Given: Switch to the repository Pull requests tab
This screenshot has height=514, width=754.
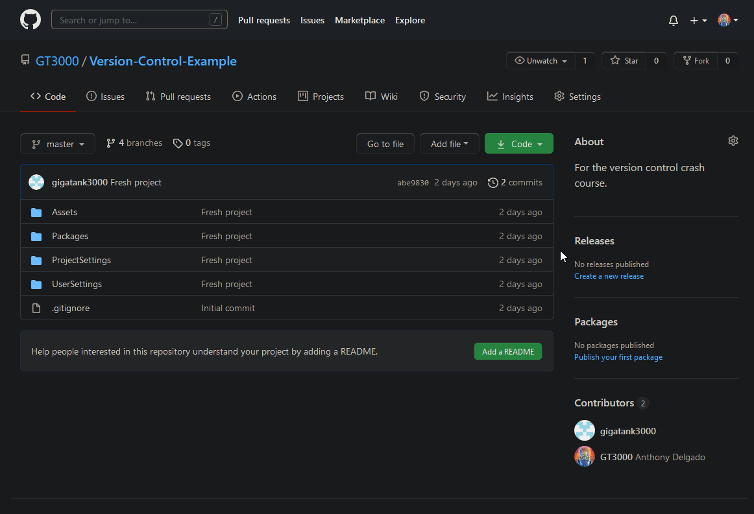Looking at the screenshot, I should [x=178, y=97].
